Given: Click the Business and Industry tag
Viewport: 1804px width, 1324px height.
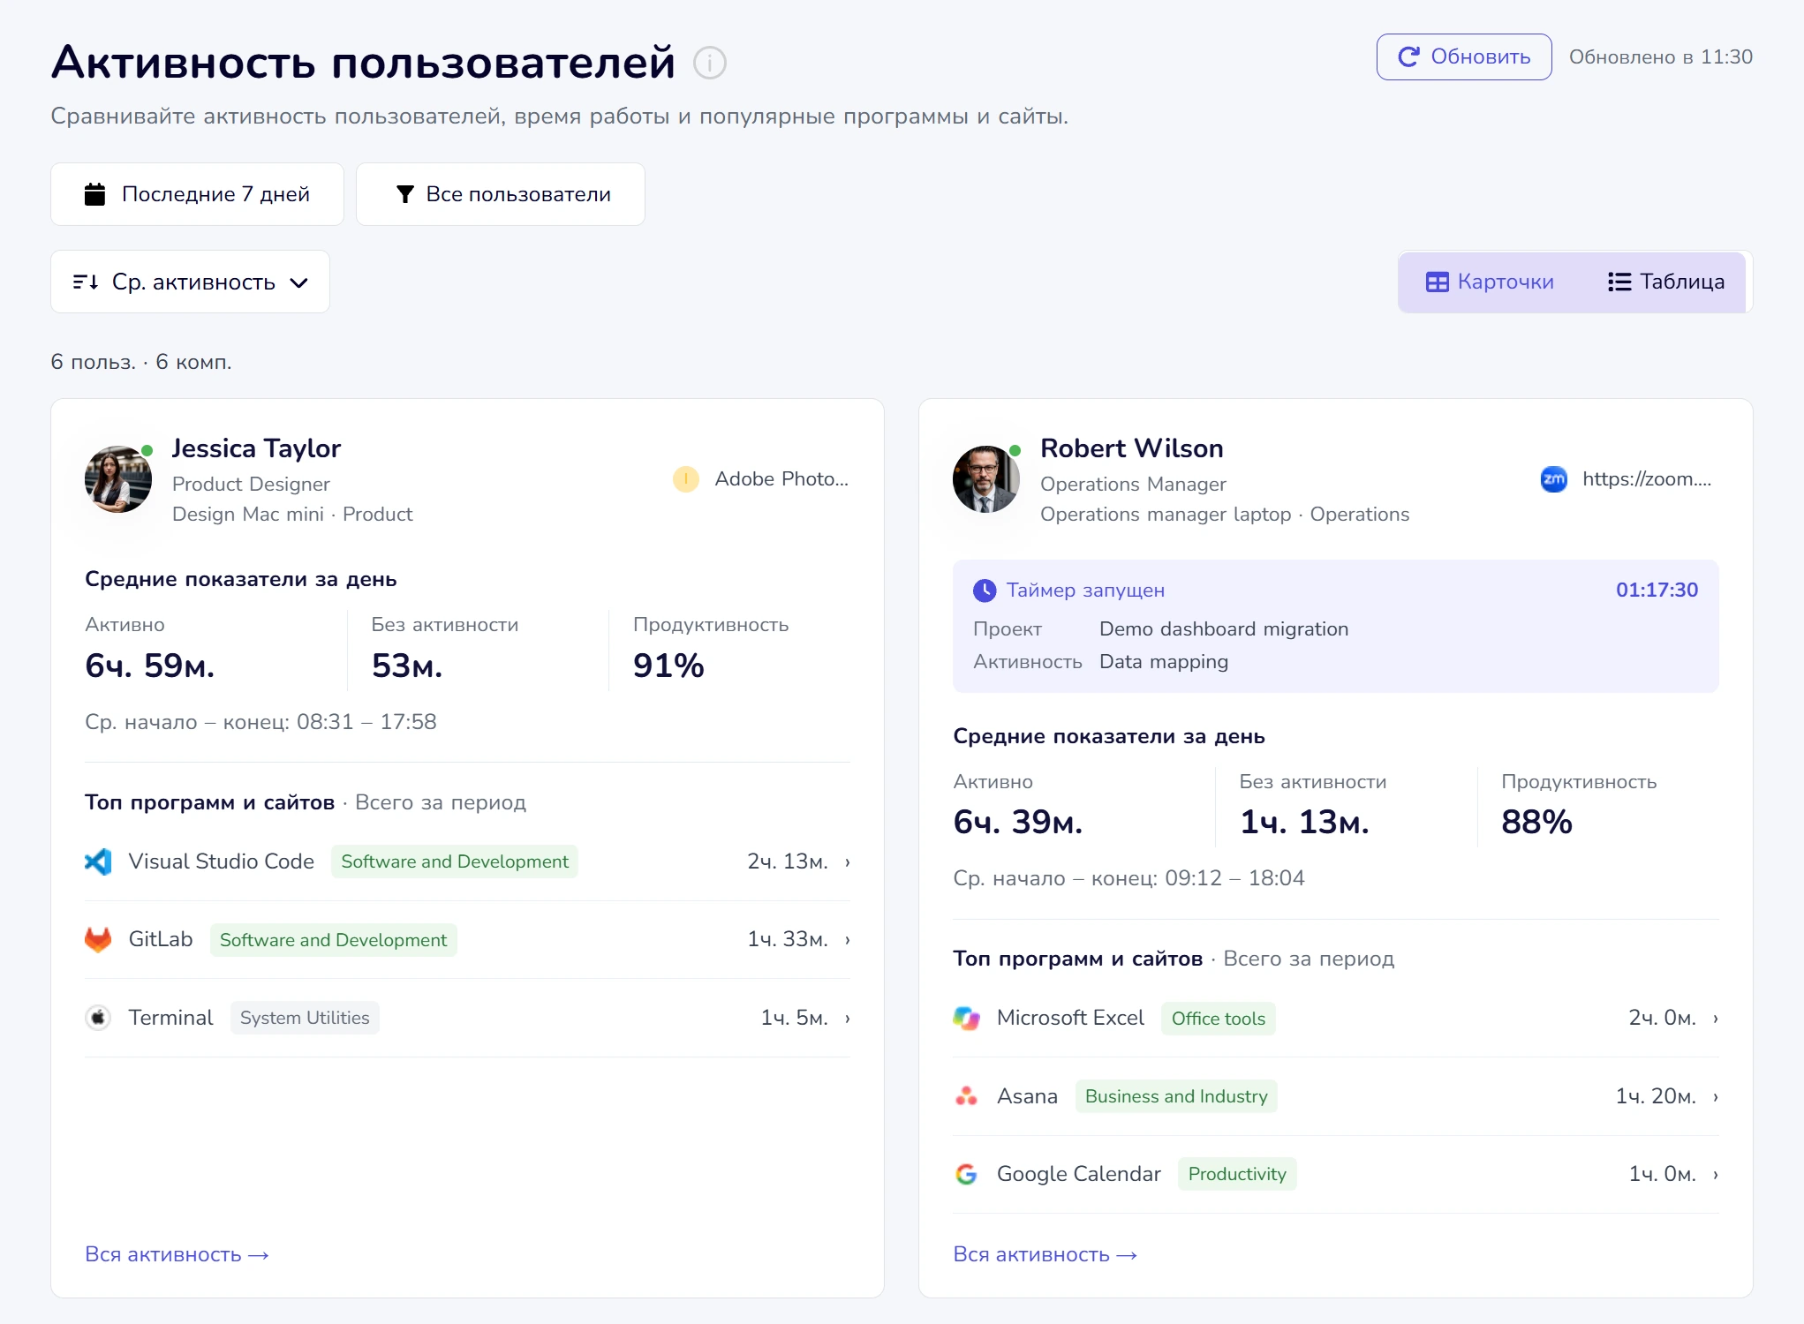Looking at the screenshot, I should (x=1175, y=1096).
